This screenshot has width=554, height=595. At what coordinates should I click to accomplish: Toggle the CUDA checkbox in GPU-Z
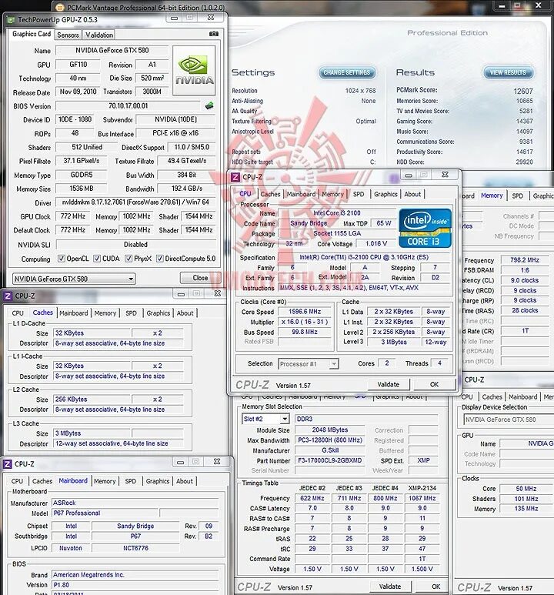[x=97, y=259]
